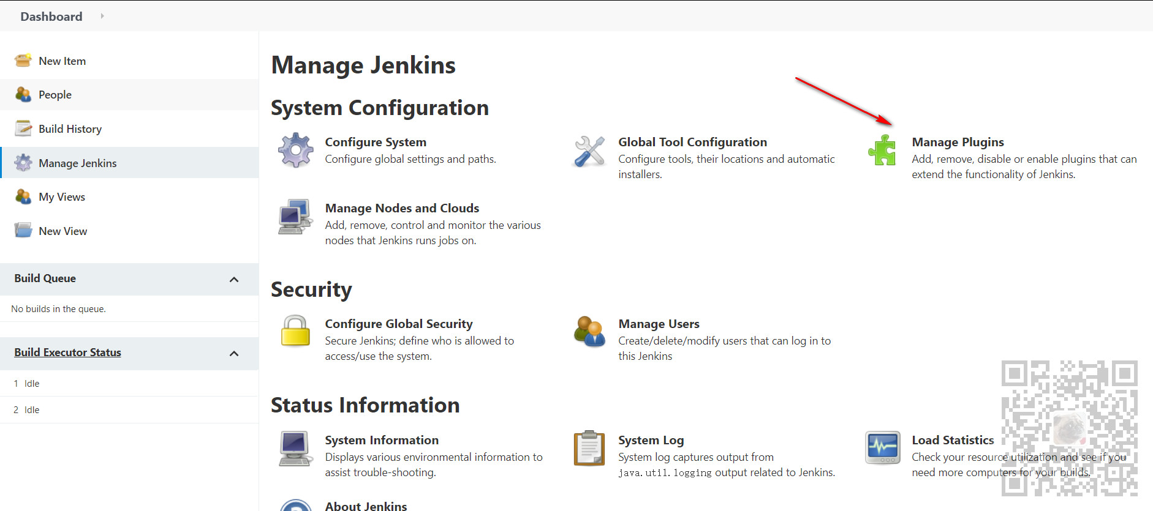This screenshot has width=1153, height=511.
Task: Click the Manage Users people icon
Action: (589, 332)
